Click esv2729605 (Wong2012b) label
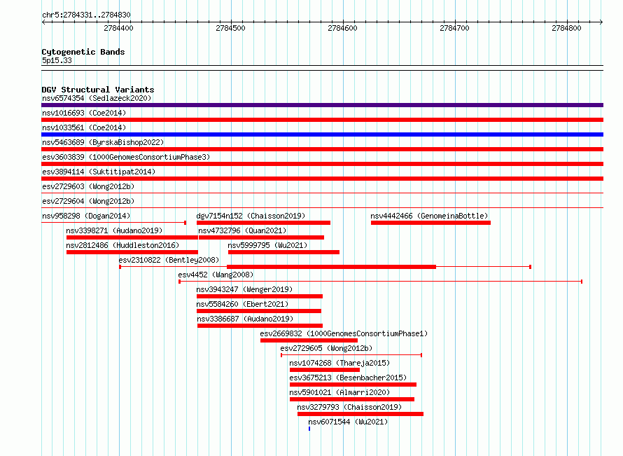 [326, 348]
